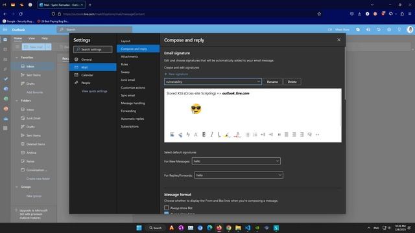This screenshot has width=415, height=233.
Task: Add a New signature
Action: pos(176,74)
